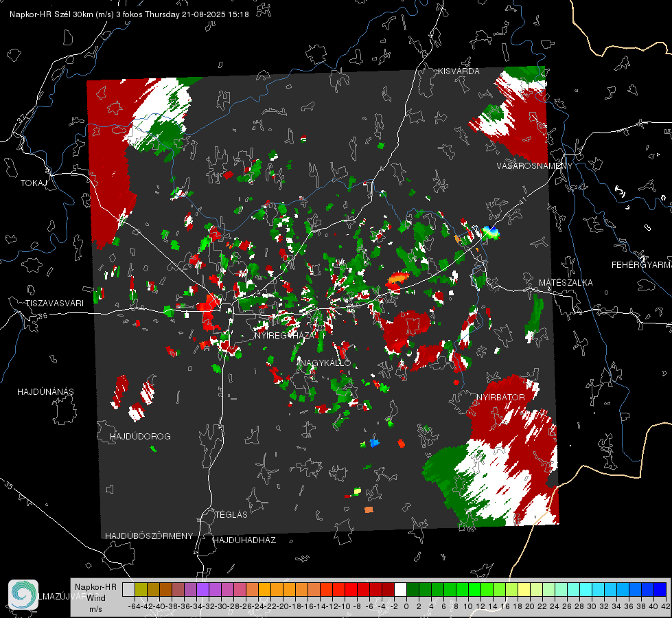The width and height of the screenshot is (672, 618).
Task: Click the TÉGLÁS label
Action: click(x=231, y=514)
